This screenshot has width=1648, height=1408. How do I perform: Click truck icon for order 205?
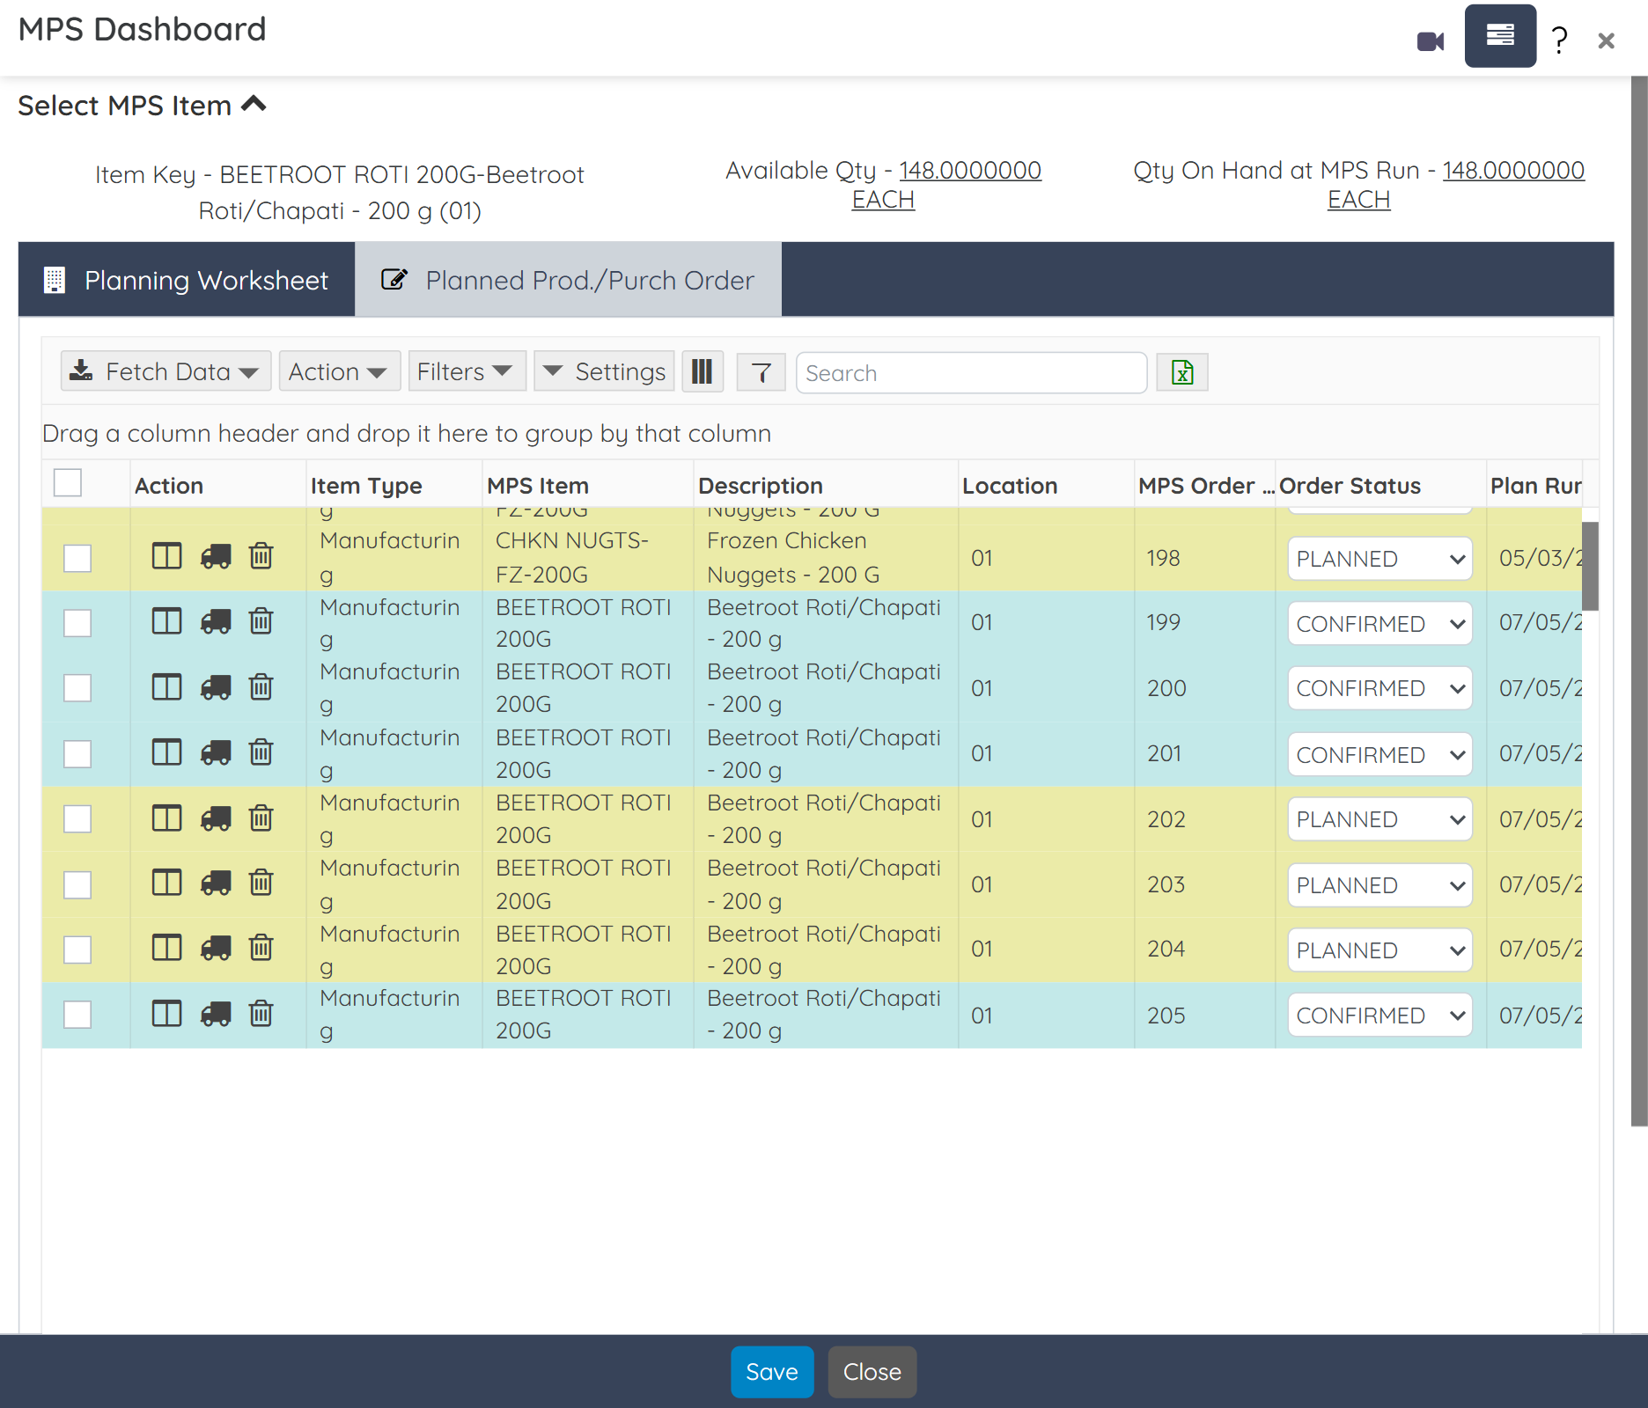[216, 1015]
